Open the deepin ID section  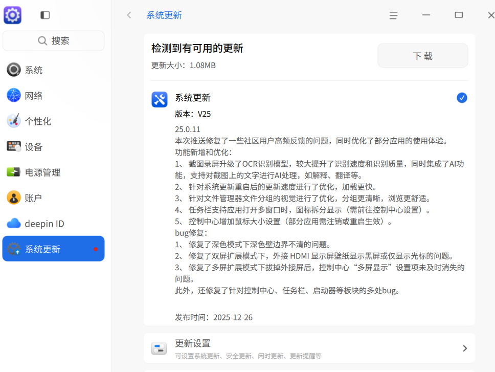pyautogui.click(x=53, y=223)
